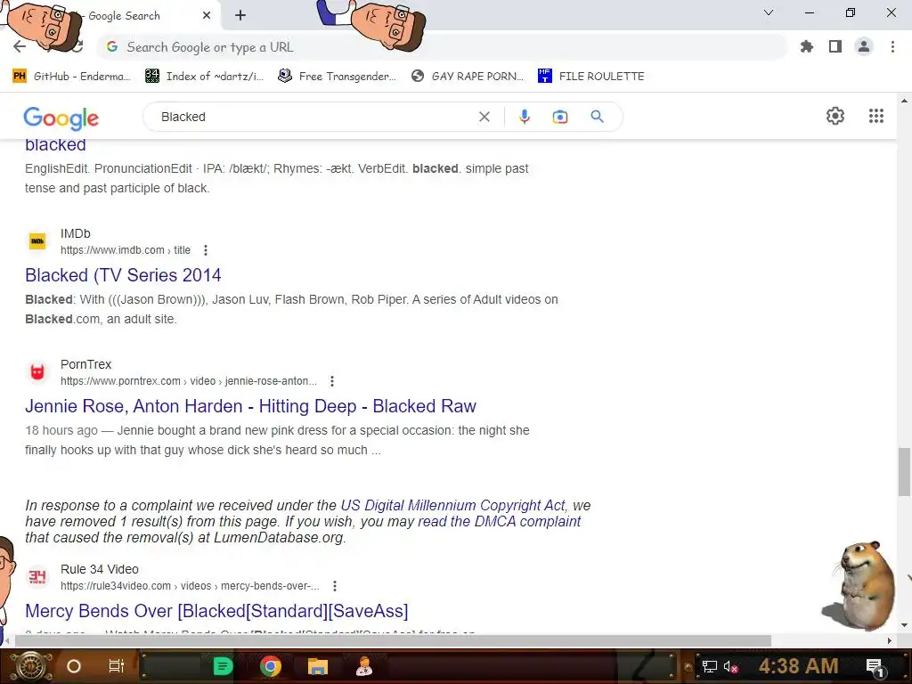Viewport: 912px width, 684px height.
Task: Click the Google search query box
Action: click(x=314, y=117)
